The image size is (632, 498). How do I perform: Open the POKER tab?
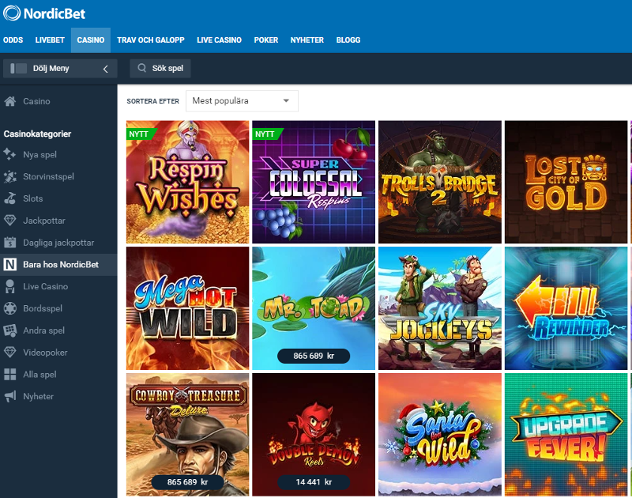point(266,40)
